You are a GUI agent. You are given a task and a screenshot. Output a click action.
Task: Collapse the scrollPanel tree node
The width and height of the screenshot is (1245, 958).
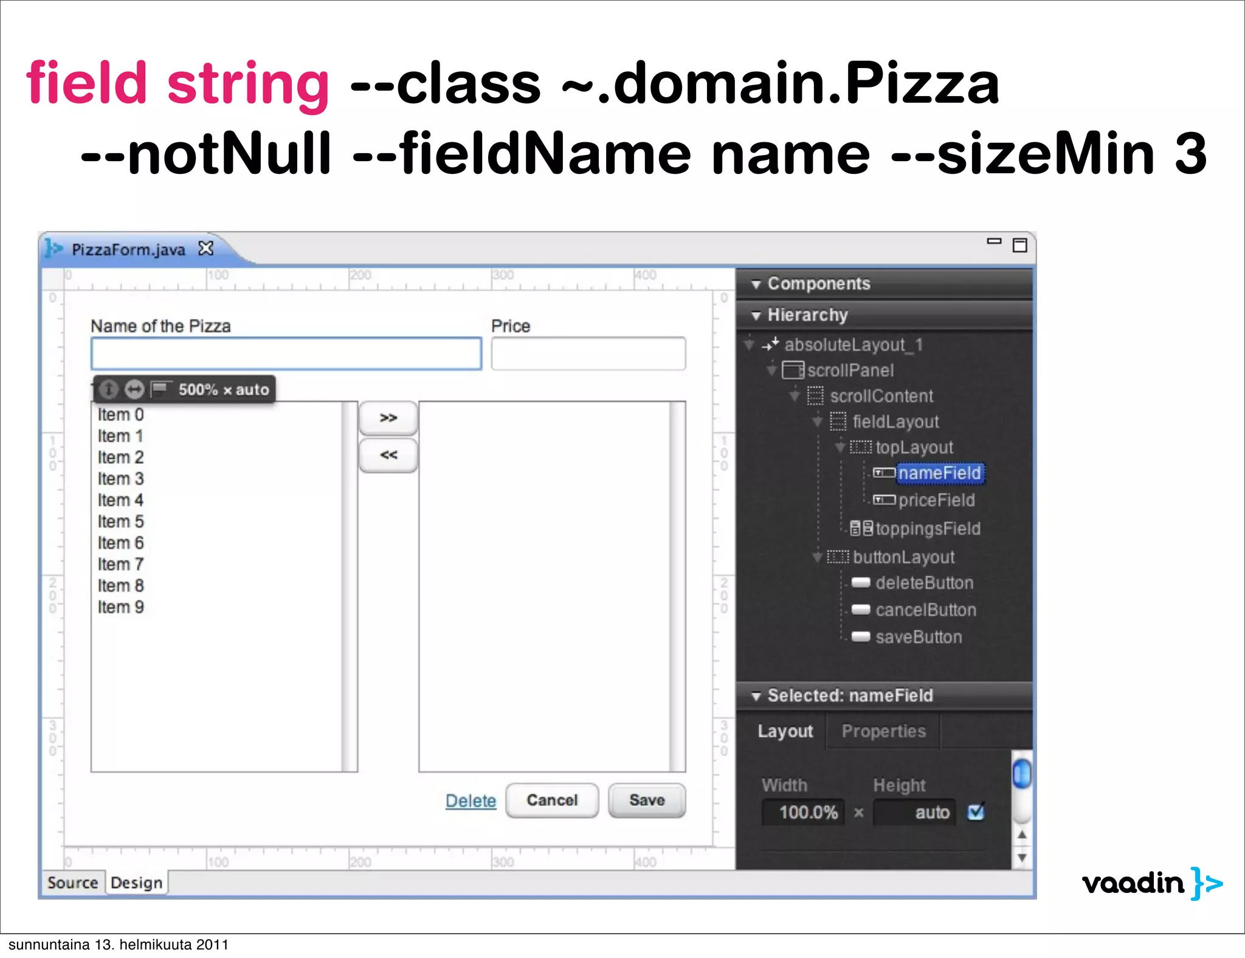(x=771, y=370)
